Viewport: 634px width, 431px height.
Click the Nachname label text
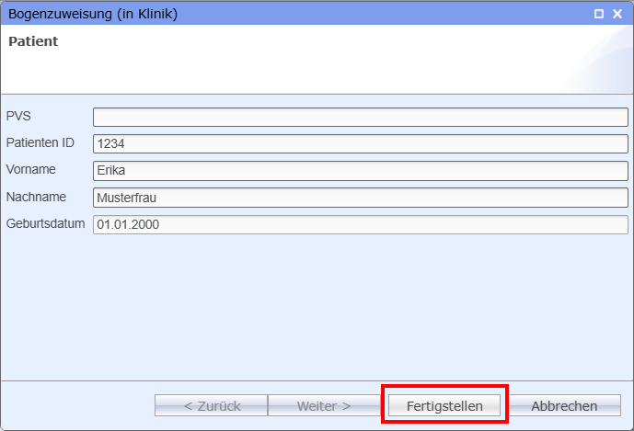click(36, 197)
